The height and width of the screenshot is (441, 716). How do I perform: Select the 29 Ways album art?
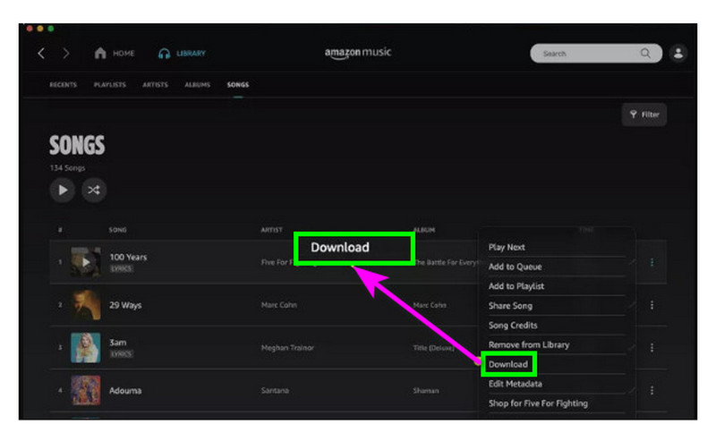coord(86,305)
